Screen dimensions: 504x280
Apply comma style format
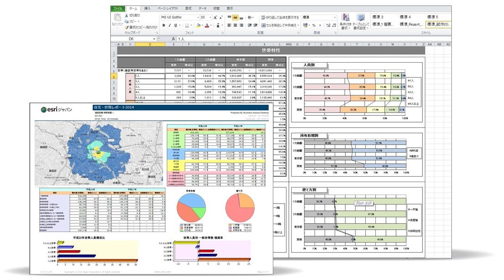320,25
